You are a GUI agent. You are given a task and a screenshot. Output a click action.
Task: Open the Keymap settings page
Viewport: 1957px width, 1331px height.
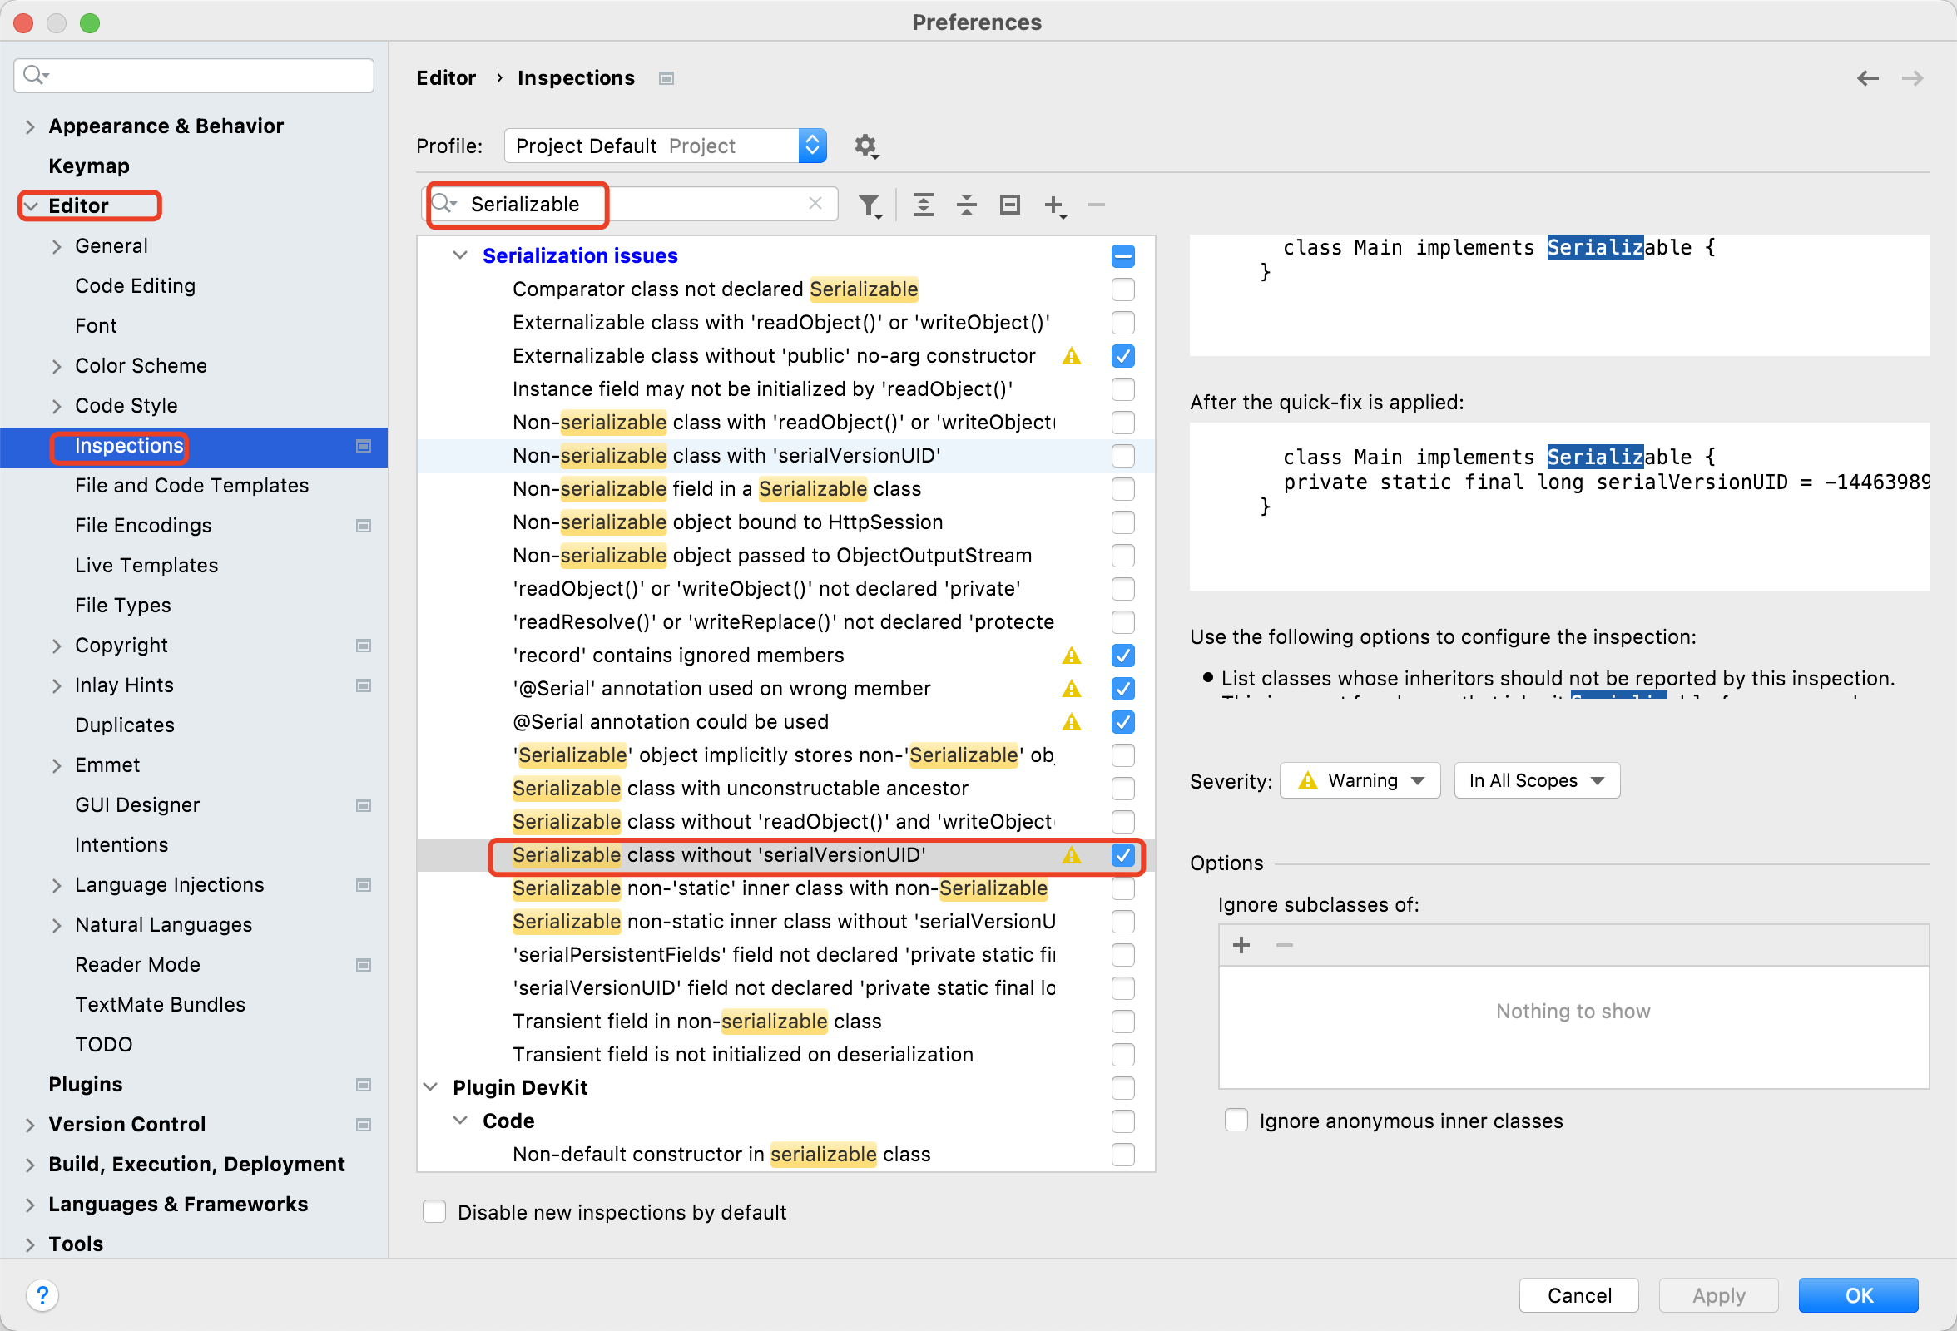pos(88,166)
